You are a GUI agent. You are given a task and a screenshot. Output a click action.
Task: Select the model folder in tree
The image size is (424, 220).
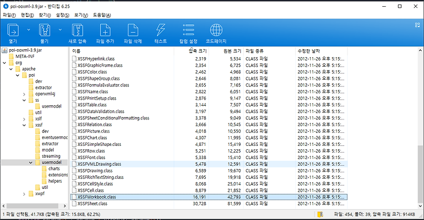coord(47,150)
